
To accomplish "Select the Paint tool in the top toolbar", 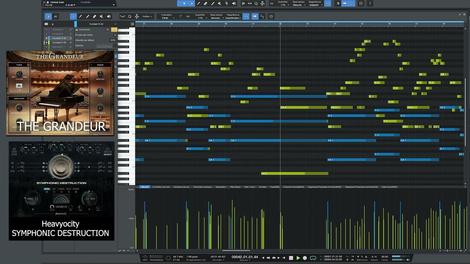I will coord(198,3).
